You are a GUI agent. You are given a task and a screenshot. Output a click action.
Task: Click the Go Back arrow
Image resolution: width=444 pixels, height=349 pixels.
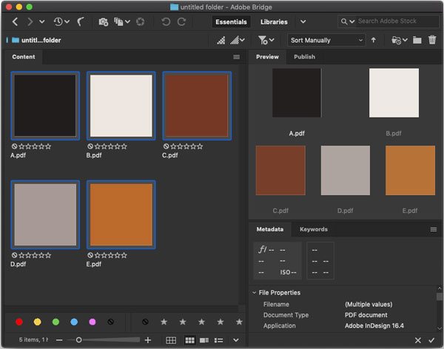[x=15, y=22]
